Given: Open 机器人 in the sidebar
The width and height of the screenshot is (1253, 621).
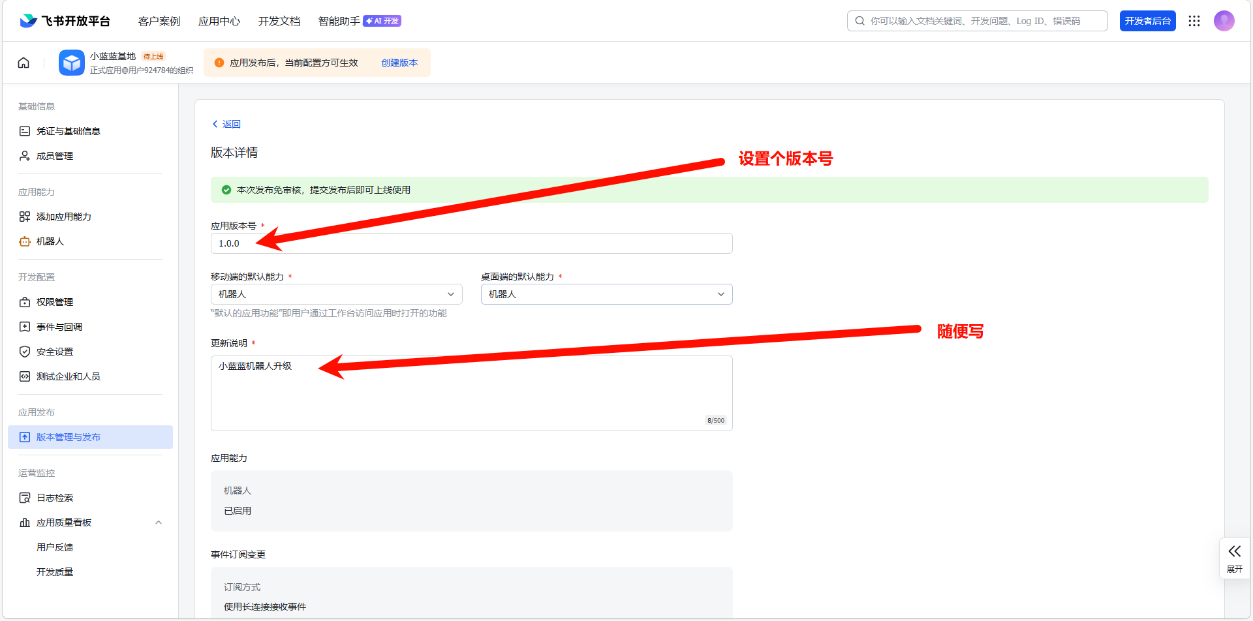Looking at the screenshot, I should point(50,241).
